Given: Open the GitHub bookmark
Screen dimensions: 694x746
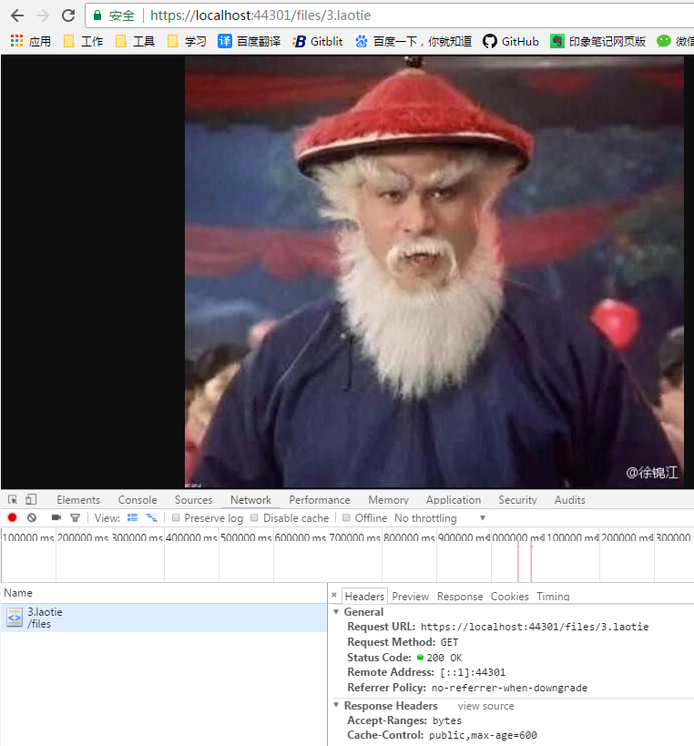Looking at the screenshot, I should [x=511, y=41].
